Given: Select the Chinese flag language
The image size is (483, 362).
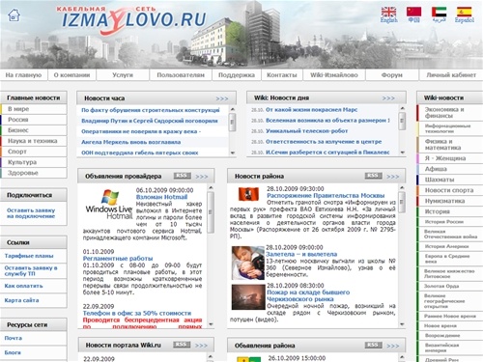Looking at the screenshot, I should pos(413,12).
